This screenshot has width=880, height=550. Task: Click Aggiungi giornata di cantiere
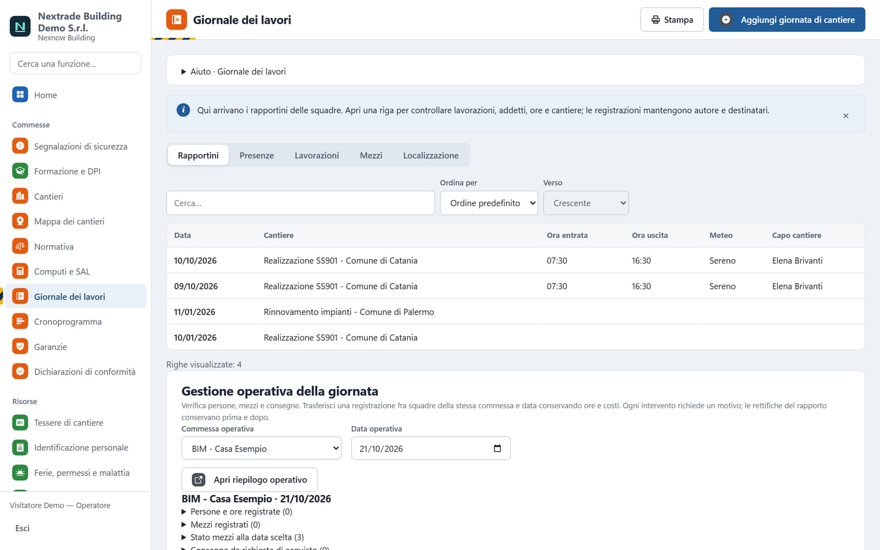(x=787, y=20)
